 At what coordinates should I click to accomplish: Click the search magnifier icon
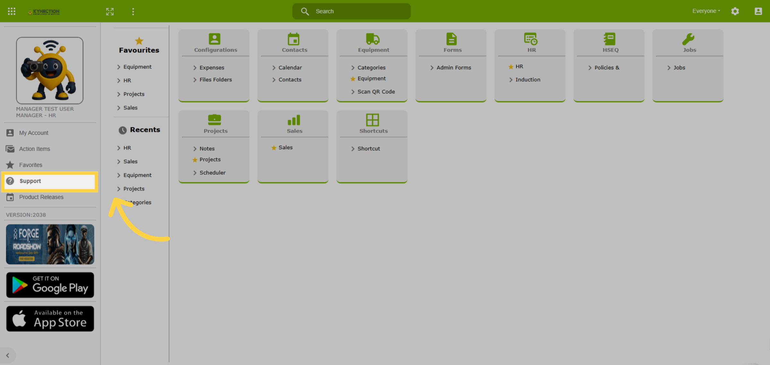pyautogui.click(x=305, y=11)
